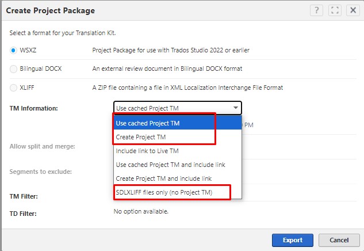
Task: Click the 'No option available.' TD Filter text
Action: click(141, 211)
